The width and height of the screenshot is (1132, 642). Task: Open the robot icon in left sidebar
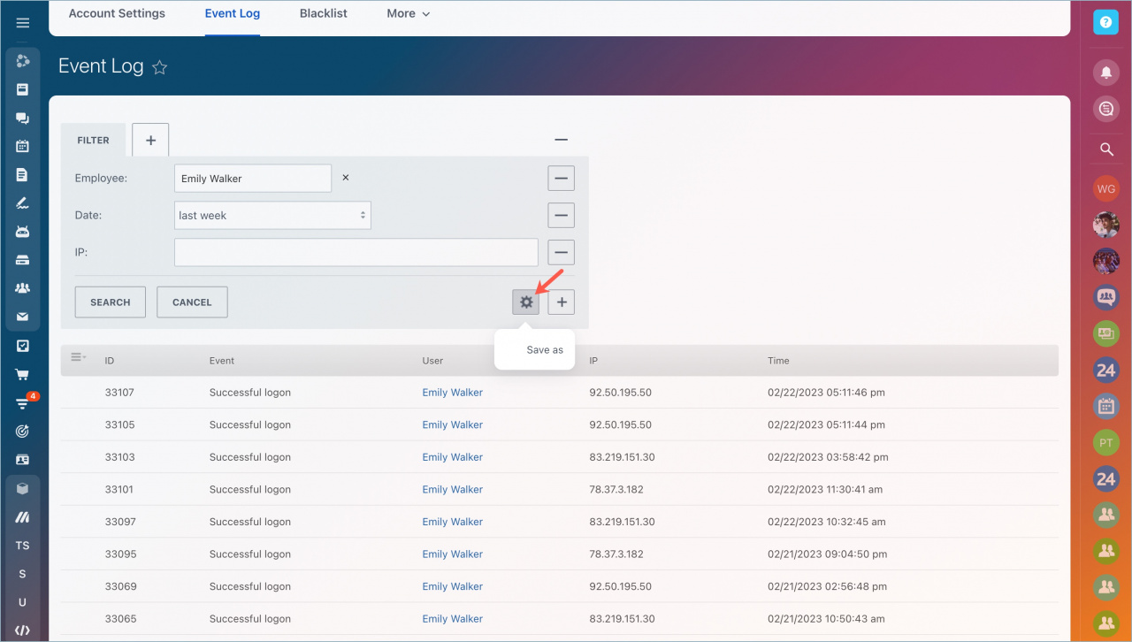point(23,232)
